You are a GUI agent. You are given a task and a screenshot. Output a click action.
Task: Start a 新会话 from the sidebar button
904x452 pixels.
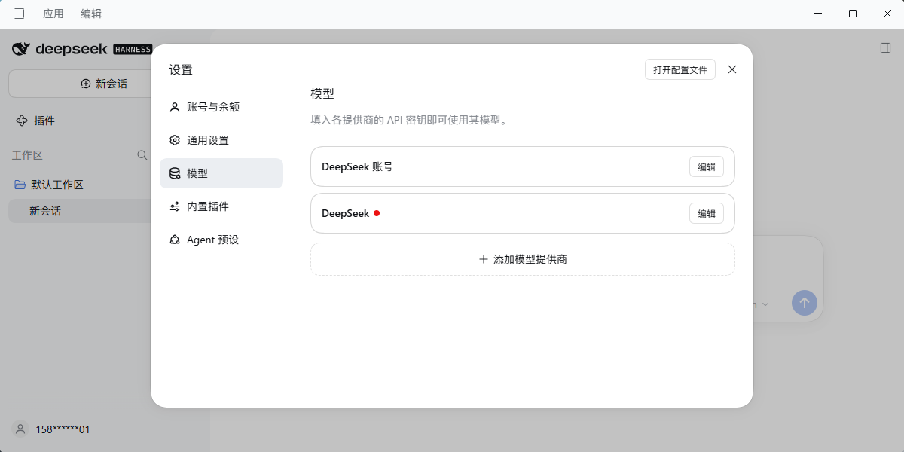click(104, 84)
